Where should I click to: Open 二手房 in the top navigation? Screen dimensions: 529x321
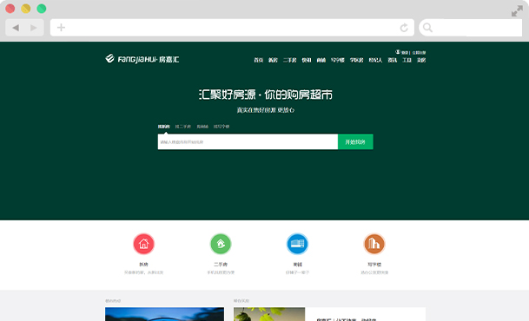(x=289, y=60)
